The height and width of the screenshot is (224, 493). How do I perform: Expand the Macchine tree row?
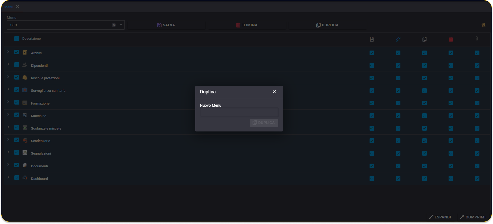[8, 114]
